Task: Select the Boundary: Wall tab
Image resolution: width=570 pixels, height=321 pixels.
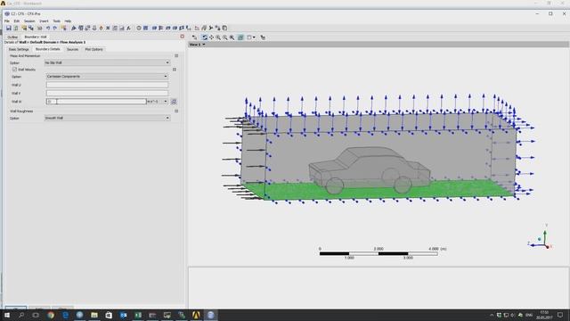Action: tap(36, 37)
